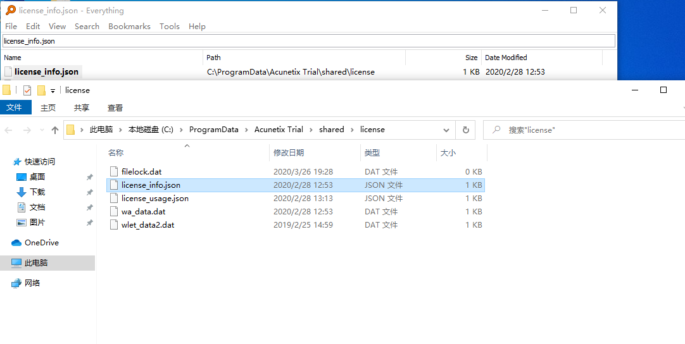The height and width of the screenshot is (344, 685).
Task: Click the pin icon next to 桌面
Action: pos(89,177)
